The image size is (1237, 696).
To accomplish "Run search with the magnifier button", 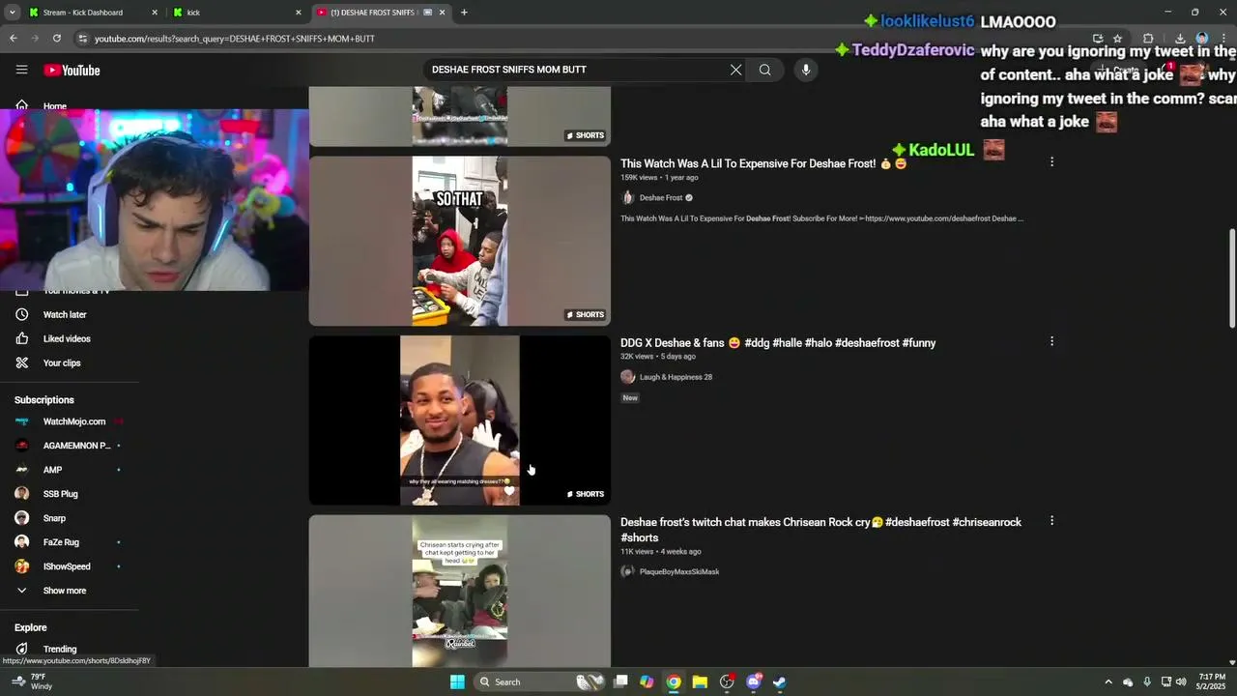I will pos(764,70).
